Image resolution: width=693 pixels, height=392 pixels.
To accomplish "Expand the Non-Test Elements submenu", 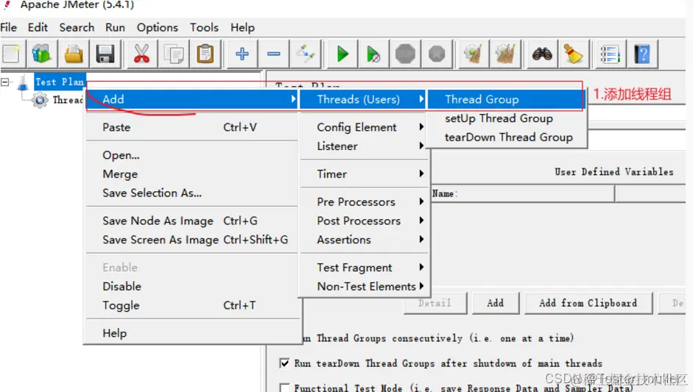I will point(365,287).
